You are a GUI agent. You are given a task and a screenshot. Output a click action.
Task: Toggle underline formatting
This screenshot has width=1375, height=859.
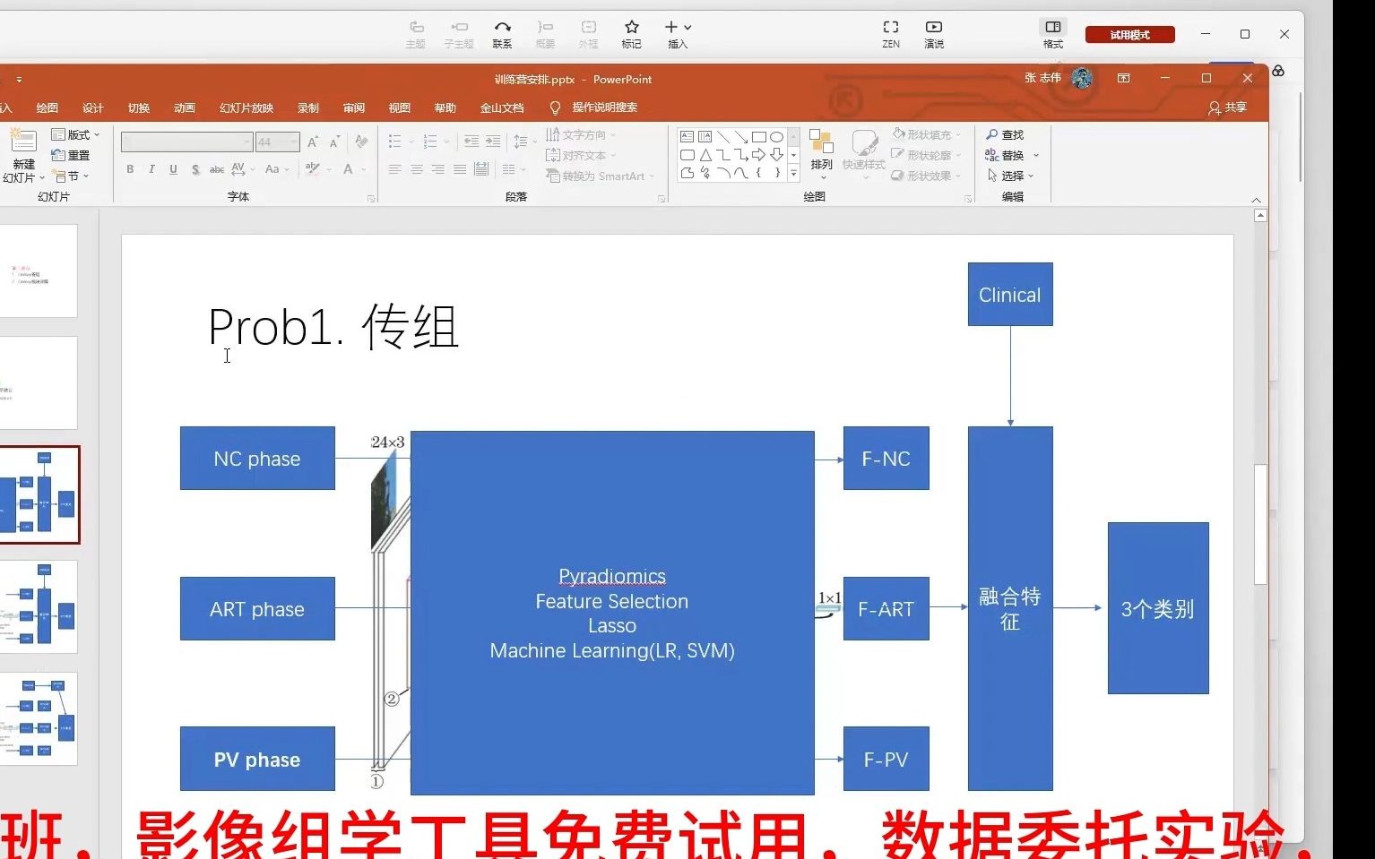click(173, 168)
